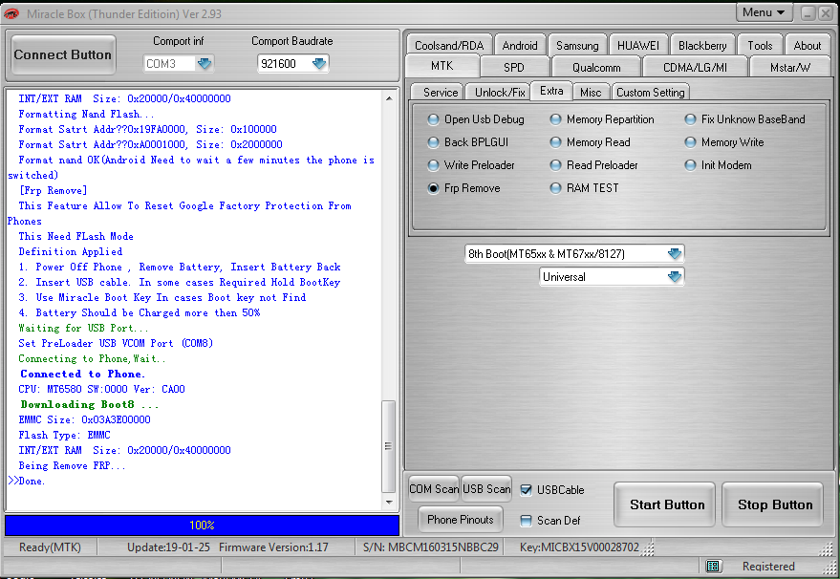Open the Unlock/Fix sub-tab
Screen dimensions: 840x579
pyautogui.click(x=500, y=92)
